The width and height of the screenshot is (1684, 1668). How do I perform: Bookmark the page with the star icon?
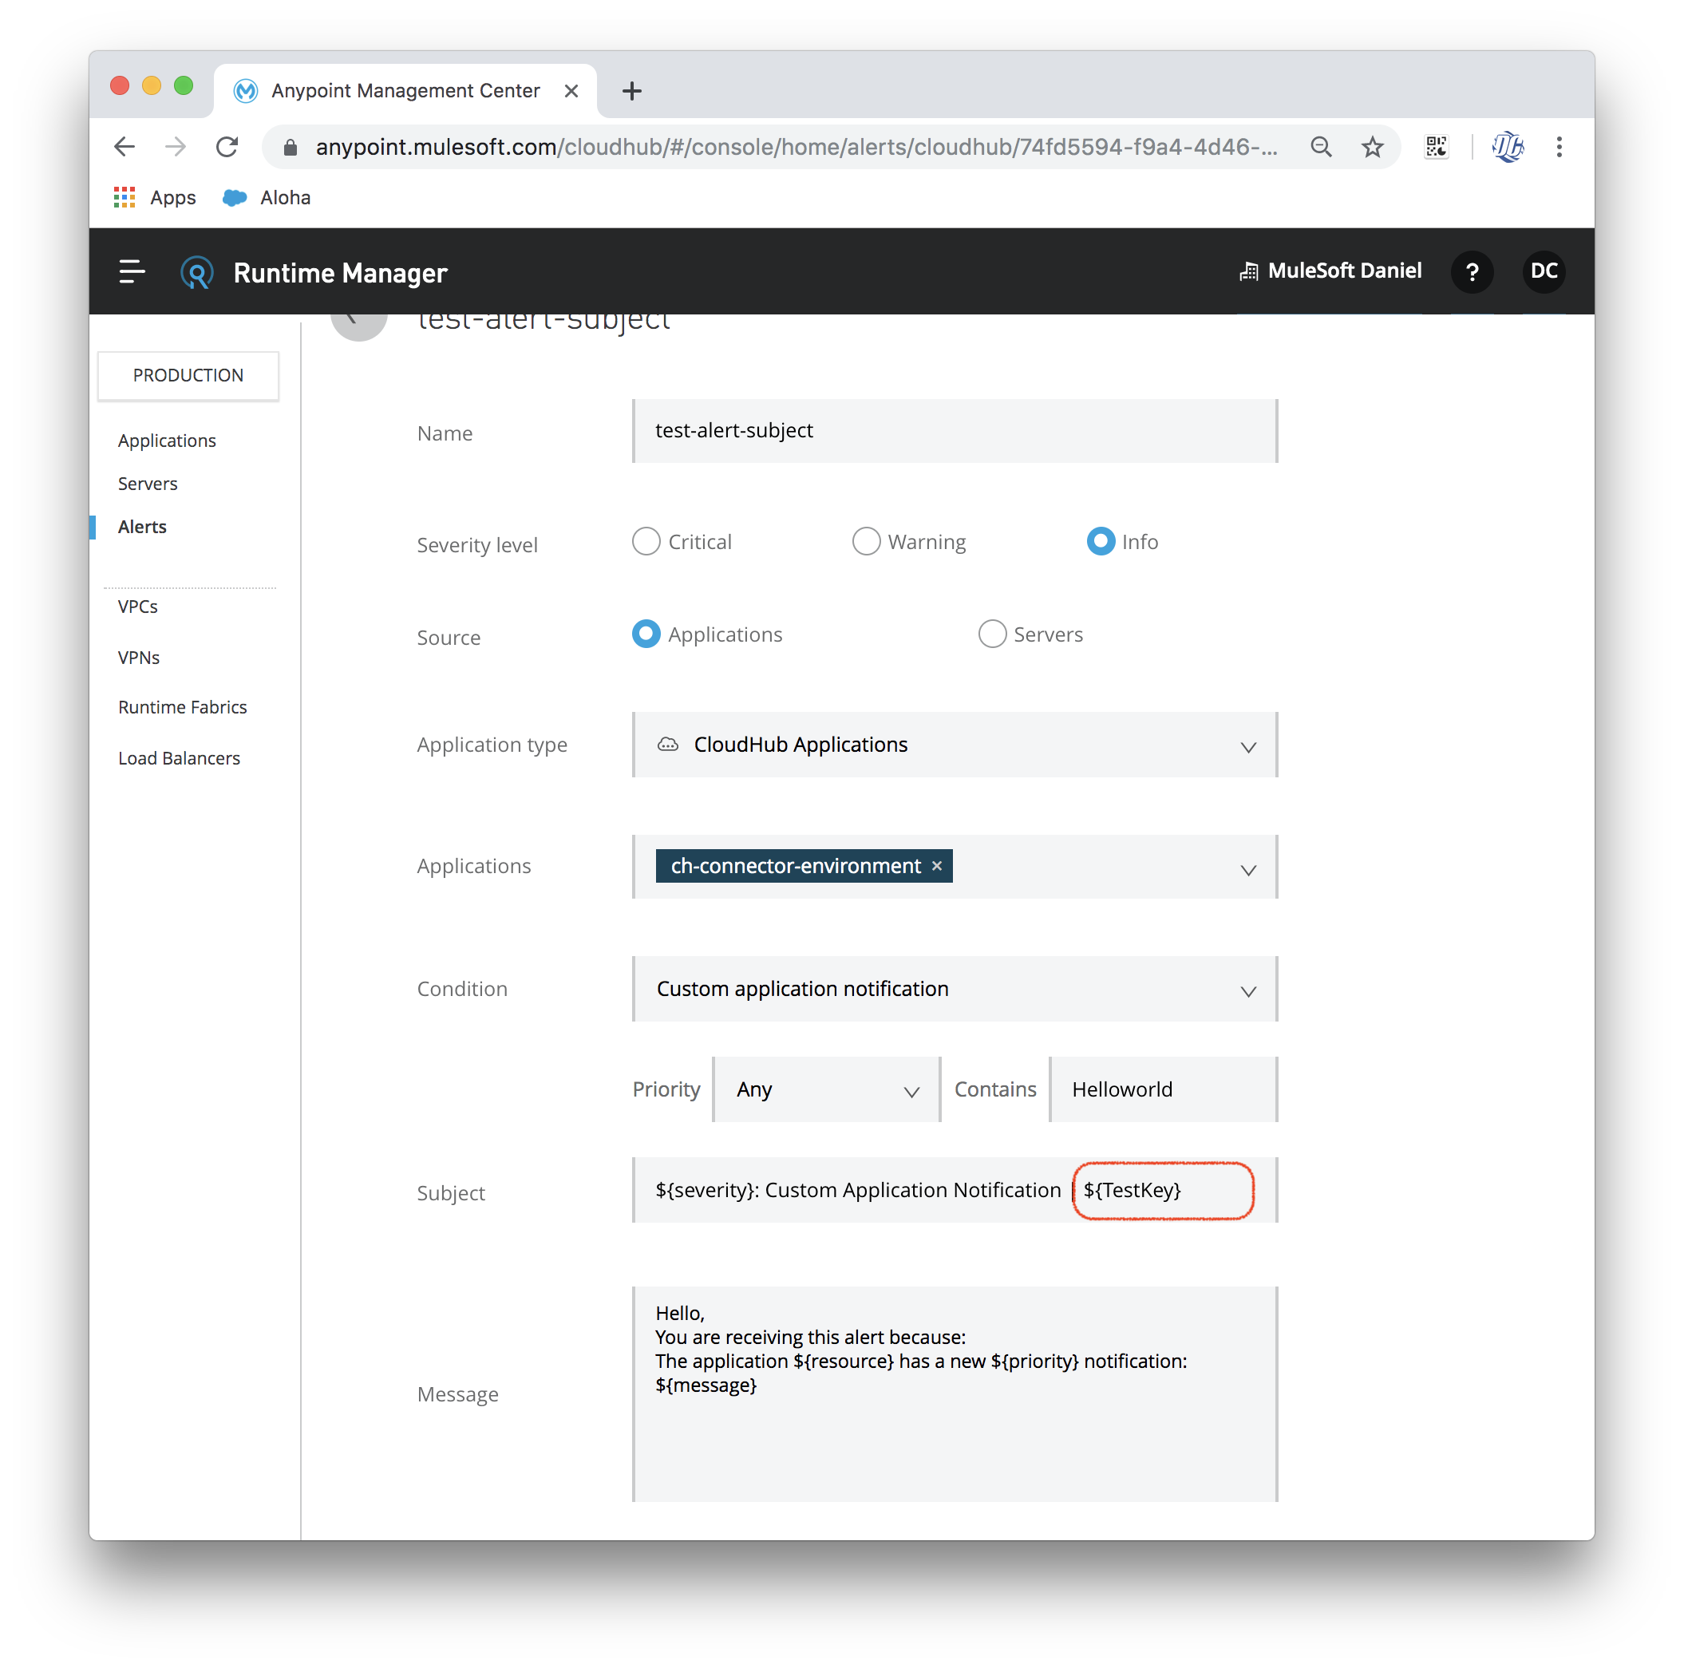(1372, 146)
